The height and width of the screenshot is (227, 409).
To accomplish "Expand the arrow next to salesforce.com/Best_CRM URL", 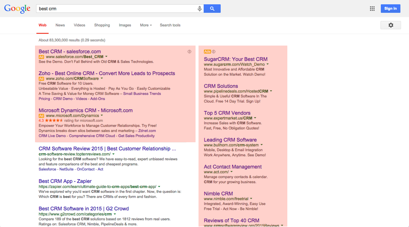I will [x=106, y=57].
